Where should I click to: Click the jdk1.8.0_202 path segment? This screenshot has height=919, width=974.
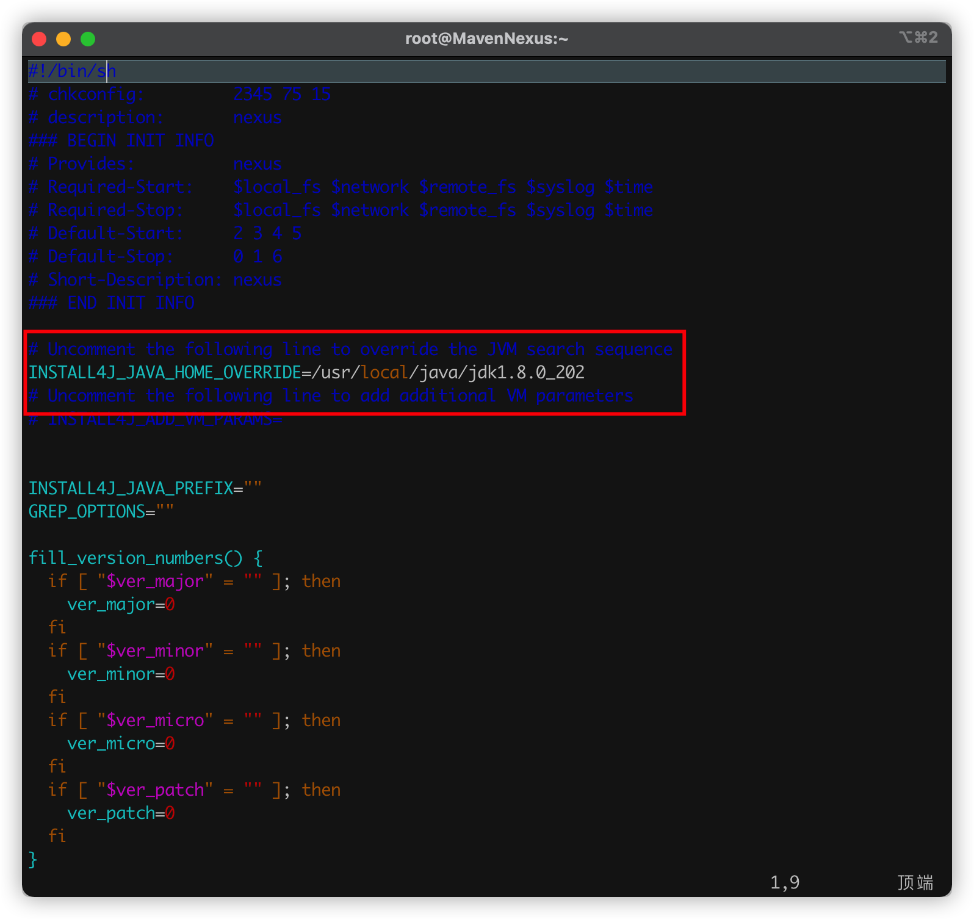point(526,373)
